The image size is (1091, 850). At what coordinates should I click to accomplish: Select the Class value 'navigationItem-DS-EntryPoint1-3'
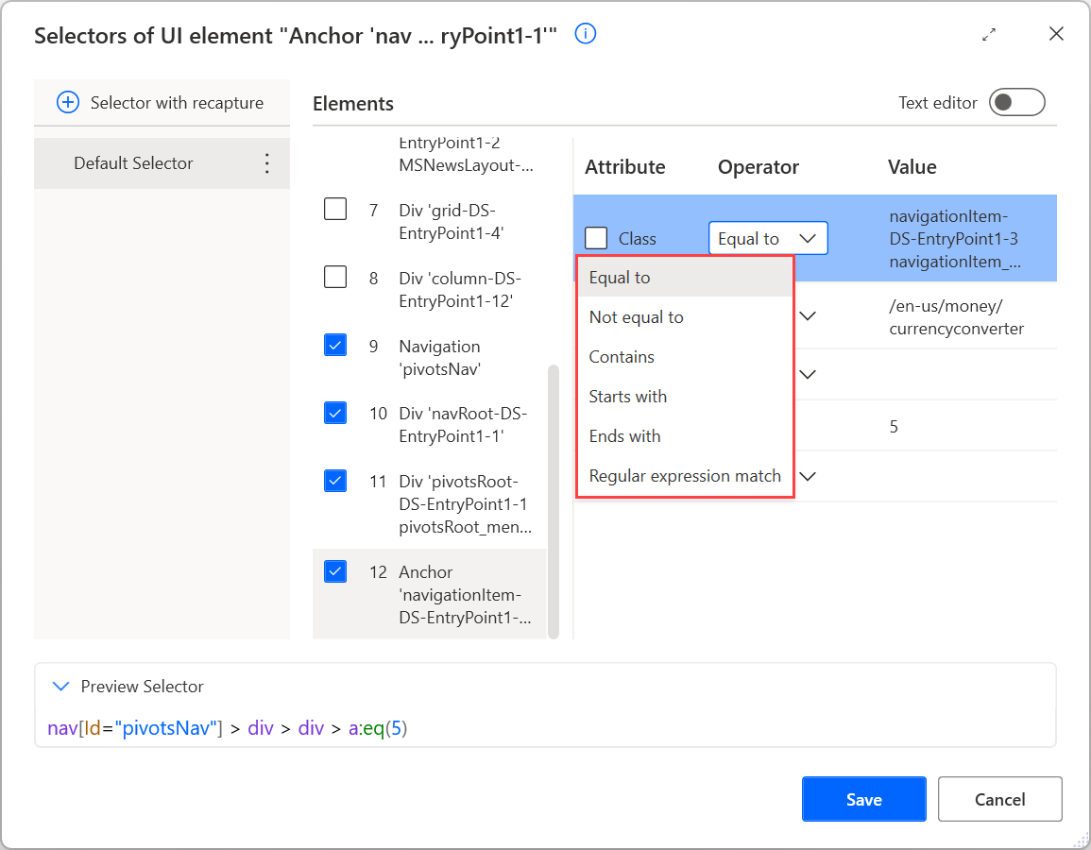(x=954, y=239)
